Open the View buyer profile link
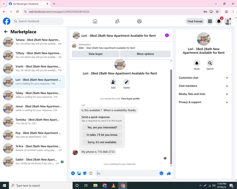This screenshot has height=189, width=237. coord(130,99)
